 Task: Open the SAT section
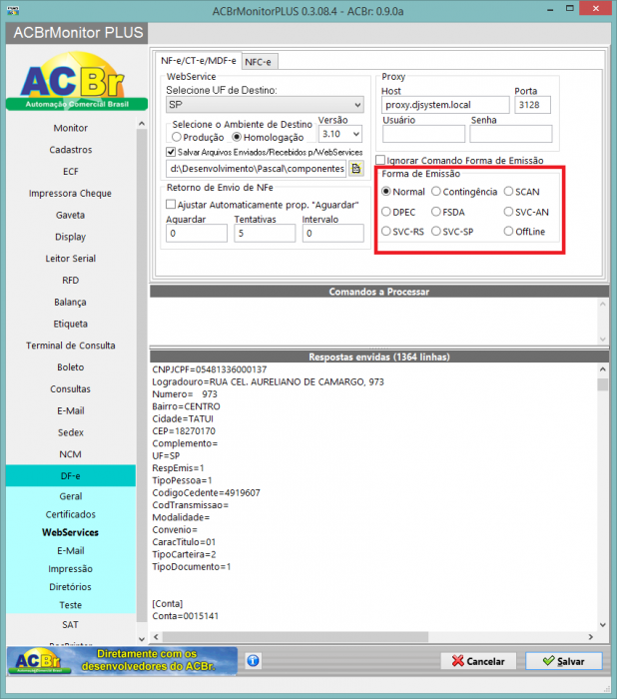click(x=71, y=625)
